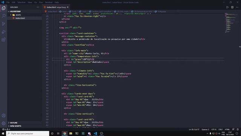The width and height of the screenshot is (241, 136).
Task: Open the Windows Action Center icon
Action: click(x=237, y=133)
